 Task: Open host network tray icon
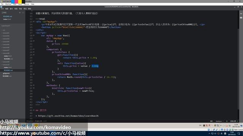[213, 133]
